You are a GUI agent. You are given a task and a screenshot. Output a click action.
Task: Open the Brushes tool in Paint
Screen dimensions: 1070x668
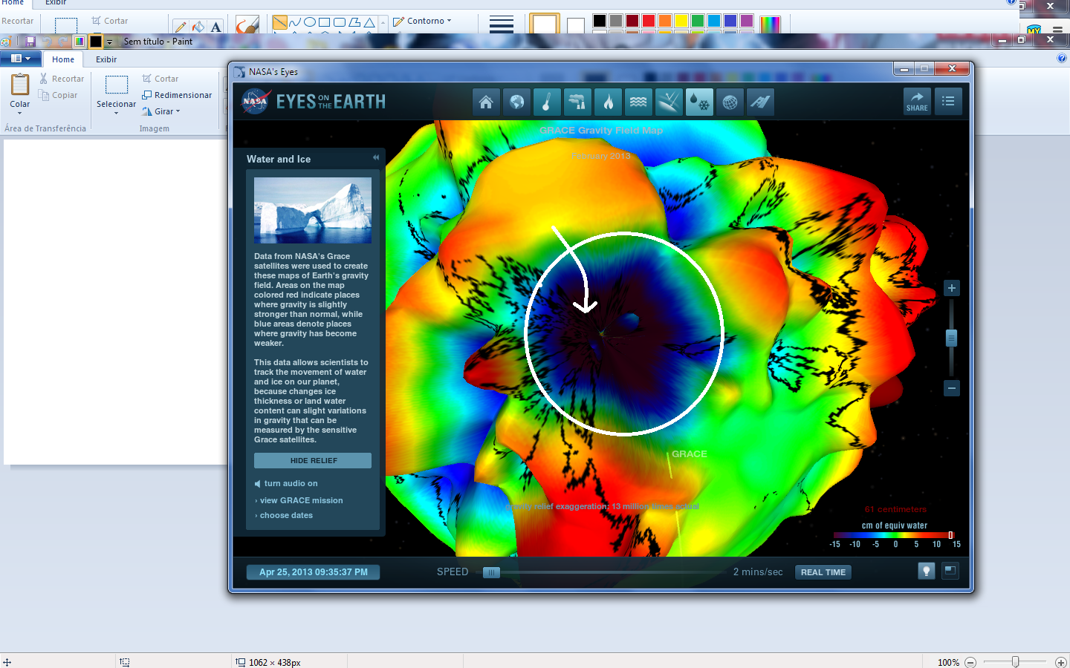tap(247, 24)
